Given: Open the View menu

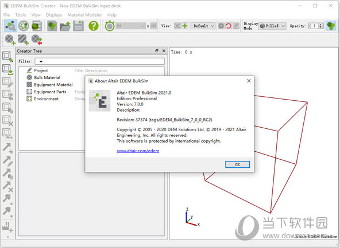Looking at the screenshot, I should pyautogui.click(x=36, y=15).
